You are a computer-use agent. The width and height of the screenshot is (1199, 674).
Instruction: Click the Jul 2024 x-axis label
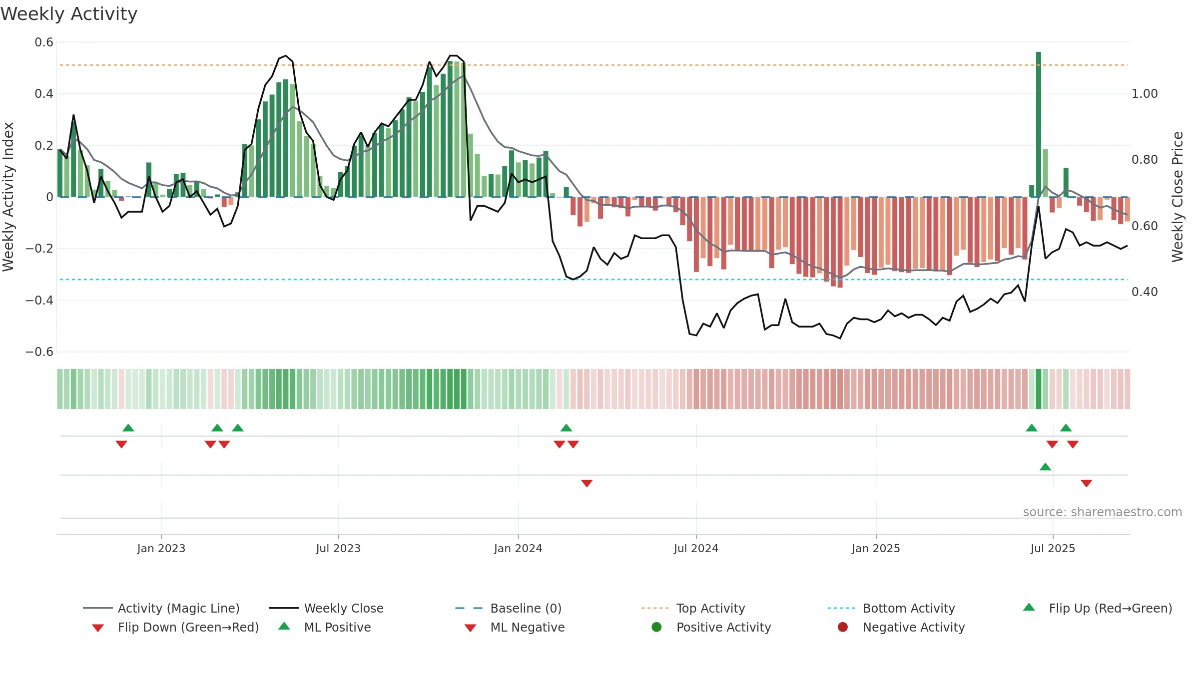point(696,548)
